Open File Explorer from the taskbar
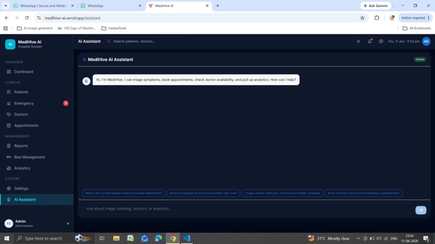Screen dimensions: 435x244 click(116, 238)
